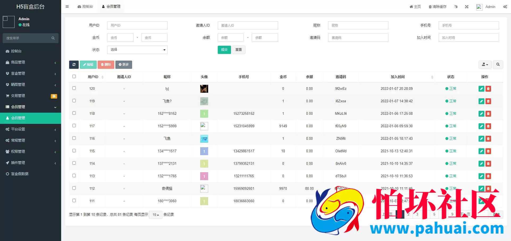Screen dimensions: 511x241
Task: Open the per-page record count dropdown
Action: 156,215
